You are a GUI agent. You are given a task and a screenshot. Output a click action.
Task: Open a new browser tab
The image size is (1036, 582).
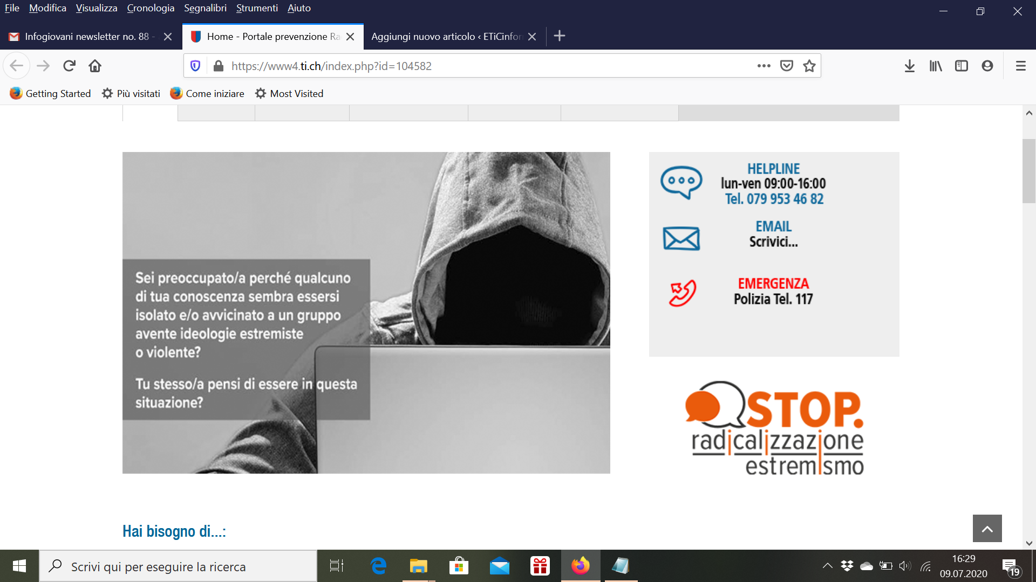560,36
